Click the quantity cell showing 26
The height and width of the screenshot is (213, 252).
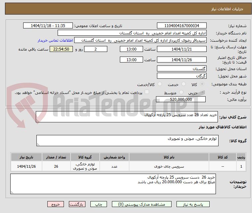[x=56, y=166]
